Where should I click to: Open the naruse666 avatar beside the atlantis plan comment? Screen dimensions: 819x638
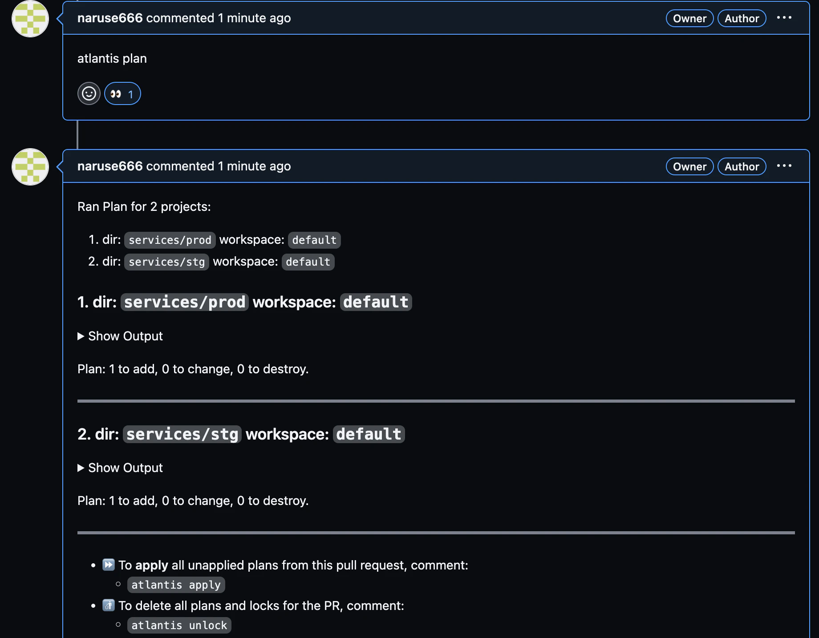pyautogui.click(x=30, y=19)
